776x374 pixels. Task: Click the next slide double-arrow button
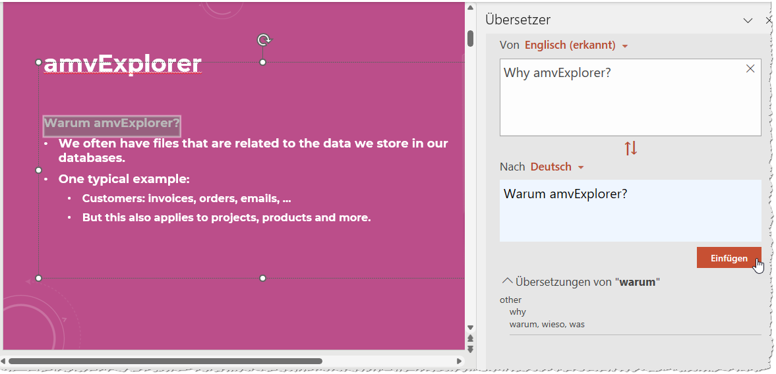coord(471,348)
